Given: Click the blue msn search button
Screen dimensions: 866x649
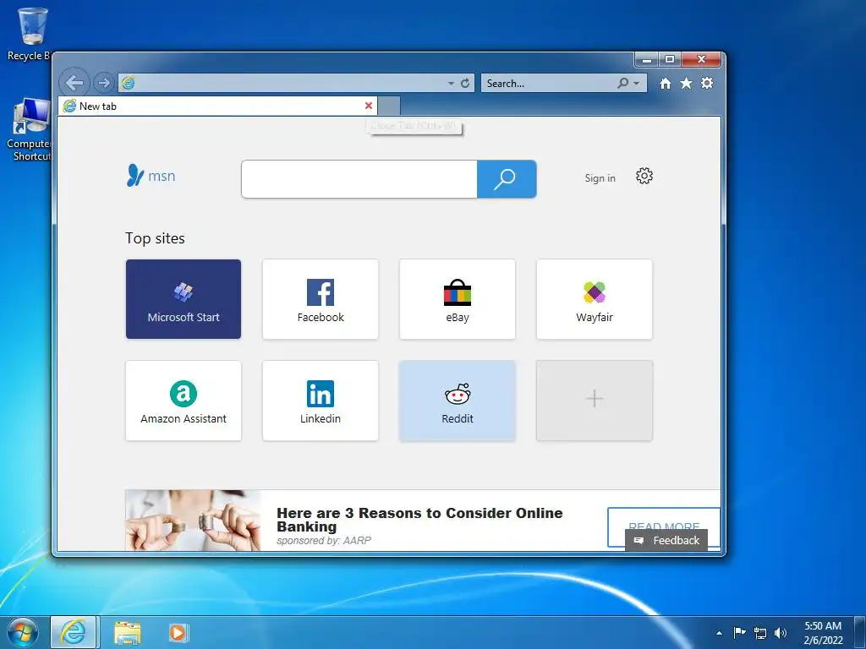Looking at the screenshot, I should [x=507, y=179].
